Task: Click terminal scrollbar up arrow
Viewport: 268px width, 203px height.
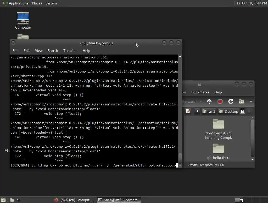Action: tap(180, 56)
